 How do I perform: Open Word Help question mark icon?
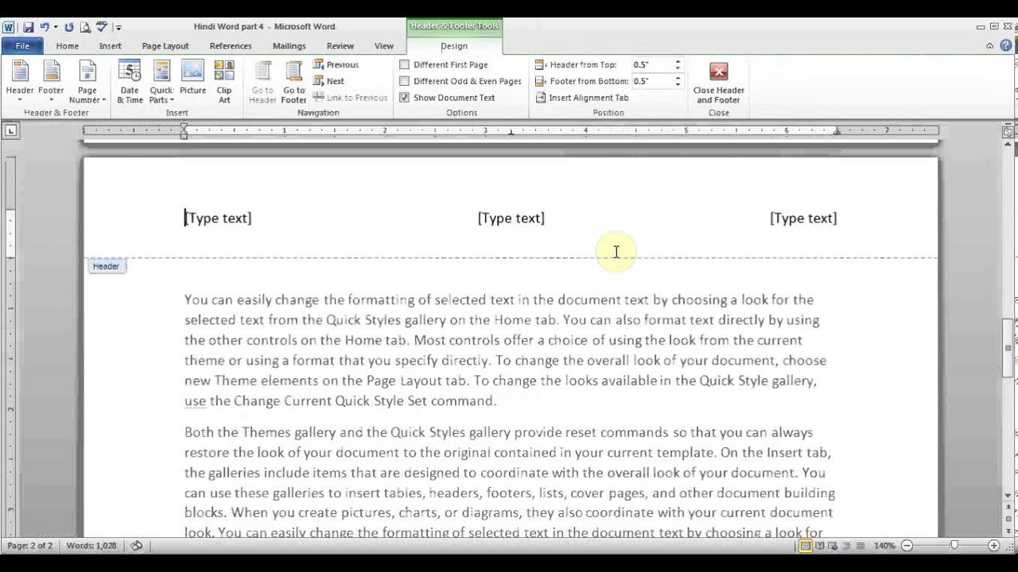click(1008, 46)
